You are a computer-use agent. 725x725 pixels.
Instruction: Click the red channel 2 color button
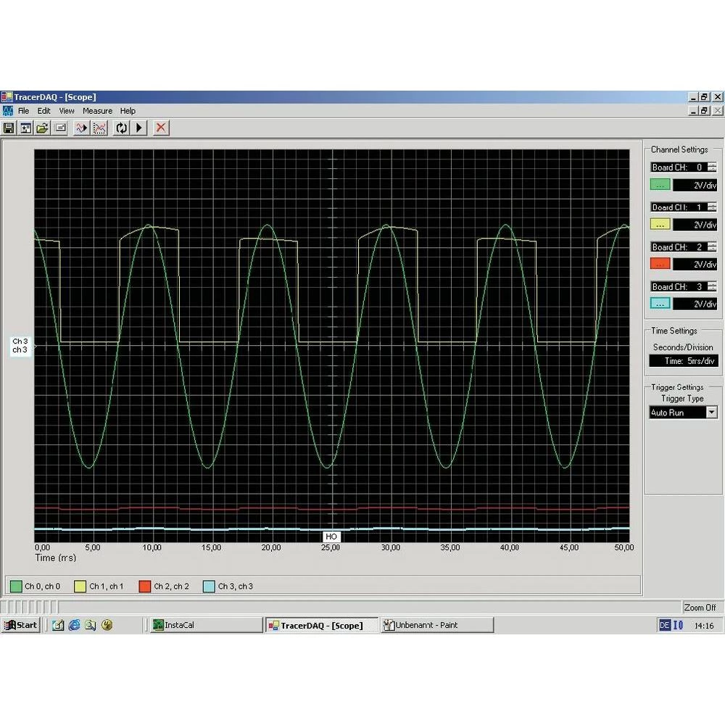(x=660, y=264)
